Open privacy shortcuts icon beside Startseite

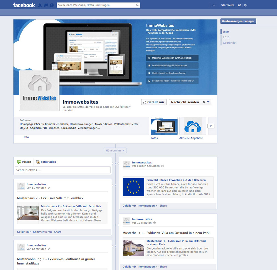pos(239,5)
